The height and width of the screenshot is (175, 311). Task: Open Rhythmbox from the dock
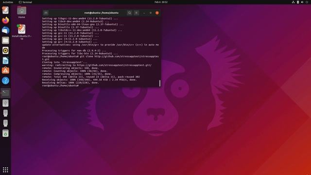click(5, 51)
